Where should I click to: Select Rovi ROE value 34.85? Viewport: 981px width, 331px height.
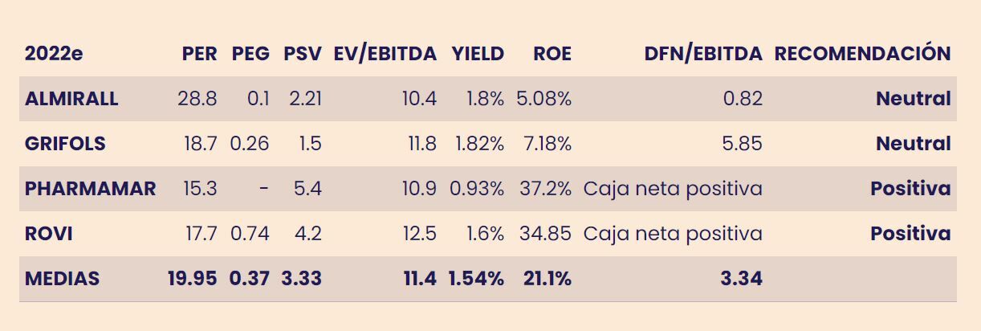(544, 234)
